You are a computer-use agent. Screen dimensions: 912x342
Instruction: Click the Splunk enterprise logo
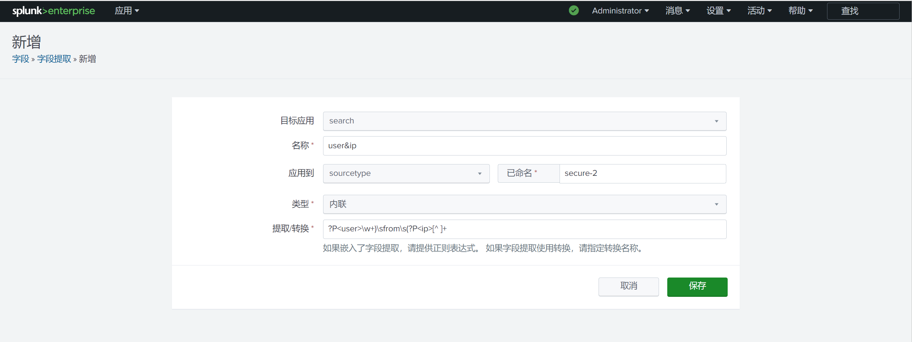tap(54, 11)
